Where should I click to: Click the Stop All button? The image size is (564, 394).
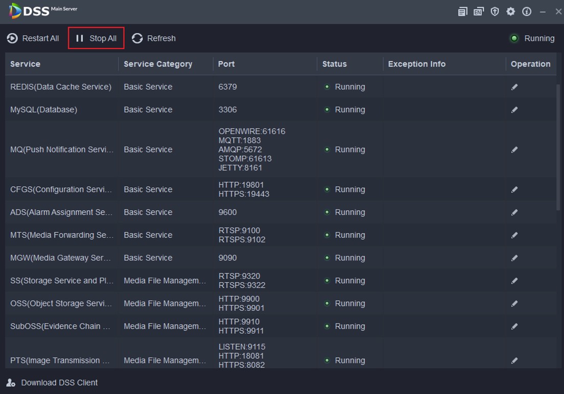(96, 38)
